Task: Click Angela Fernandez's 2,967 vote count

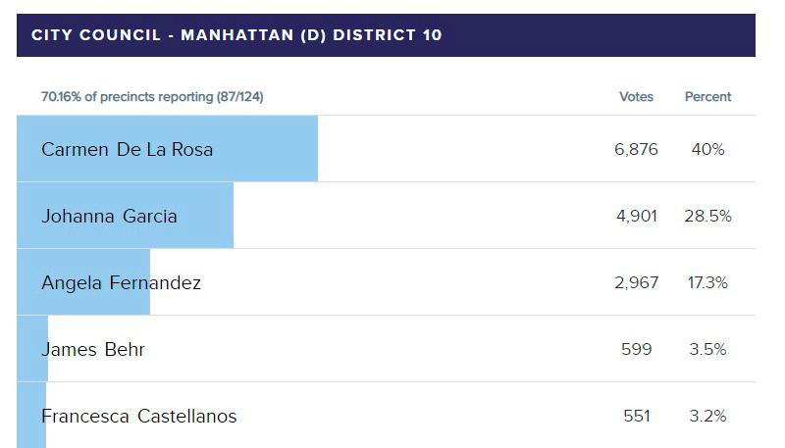Action: point(637,283)
